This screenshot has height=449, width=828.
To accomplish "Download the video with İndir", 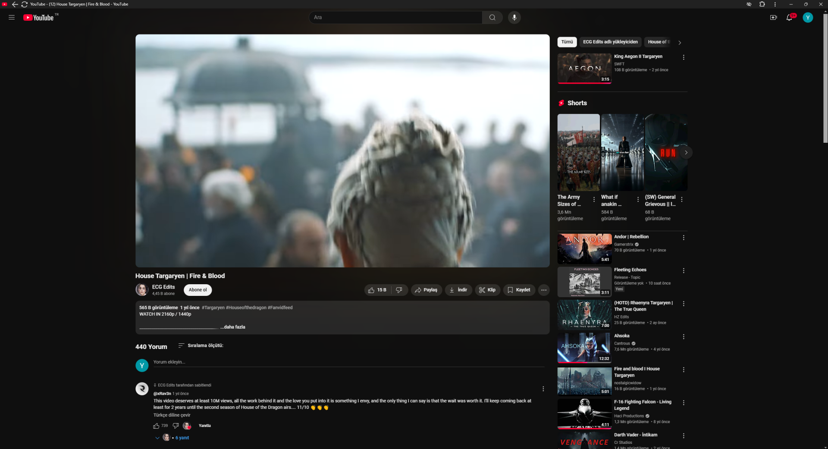I will pos(458,290).
